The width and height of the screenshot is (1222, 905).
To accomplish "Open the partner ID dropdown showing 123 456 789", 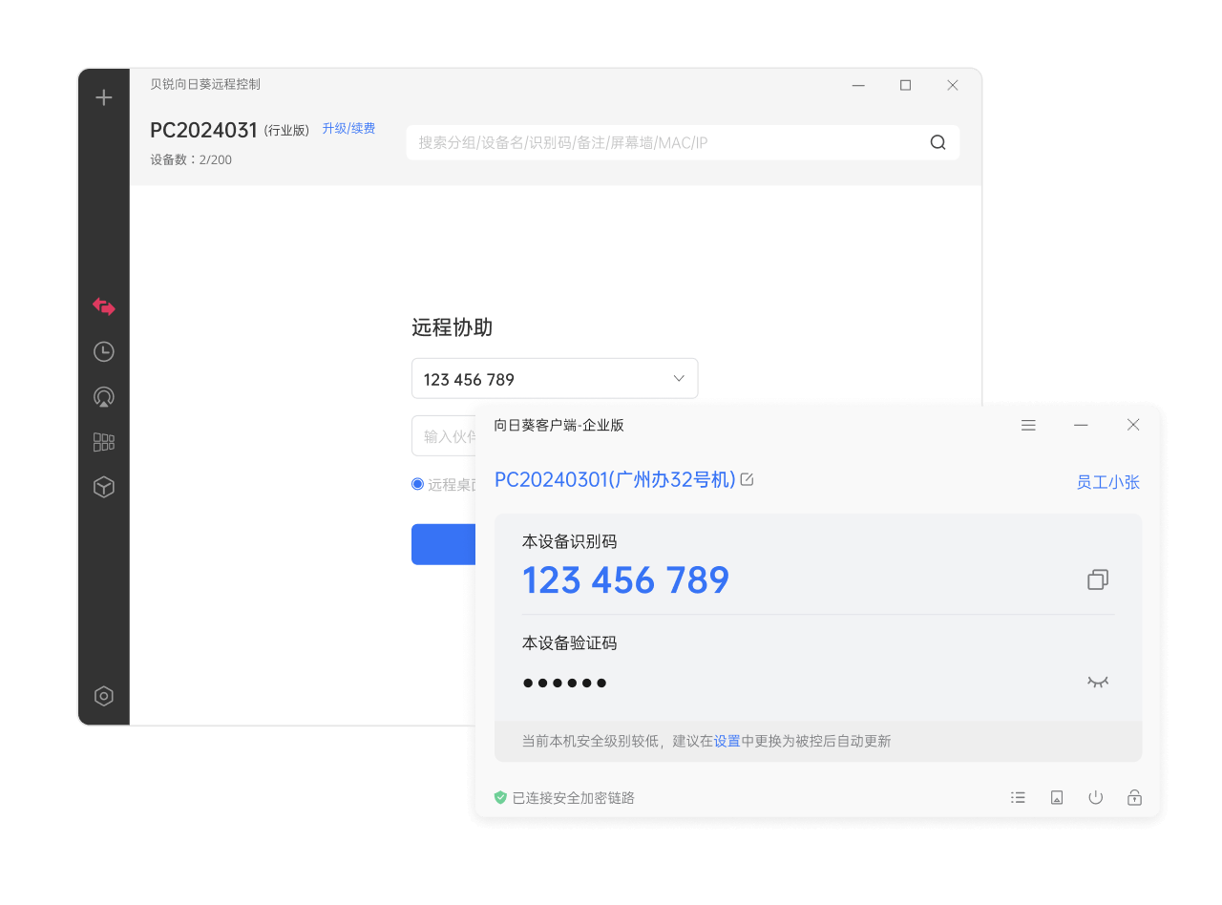I will click(678, 378).
